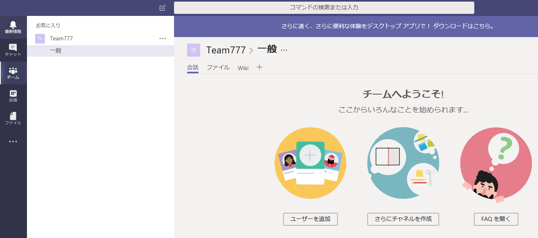Viewport: 538px width, 238px height.
Task: Click the Team777 avatar in team list
Action: pyautogui.click(x=40, y=38)
